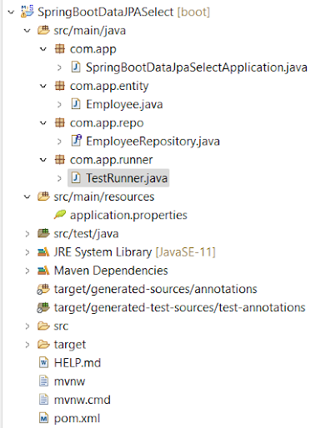331x428 pixels.
Task: Expand the Maven Dependencies node
Action: 28,271
